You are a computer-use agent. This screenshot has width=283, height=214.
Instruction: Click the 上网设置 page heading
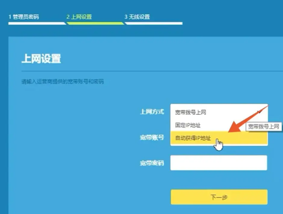click(41, 59)
